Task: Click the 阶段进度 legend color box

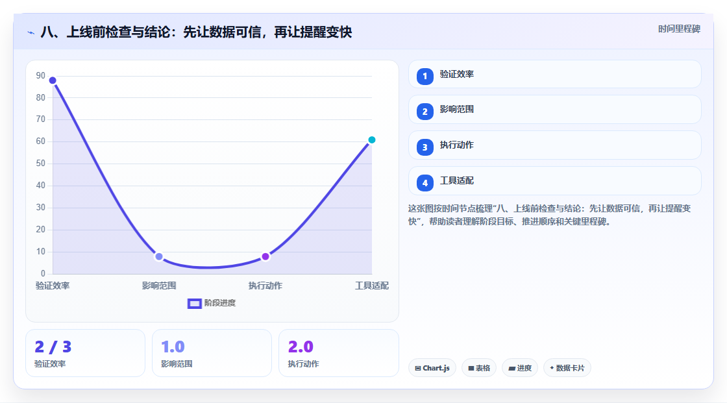Action: [194, 304]
